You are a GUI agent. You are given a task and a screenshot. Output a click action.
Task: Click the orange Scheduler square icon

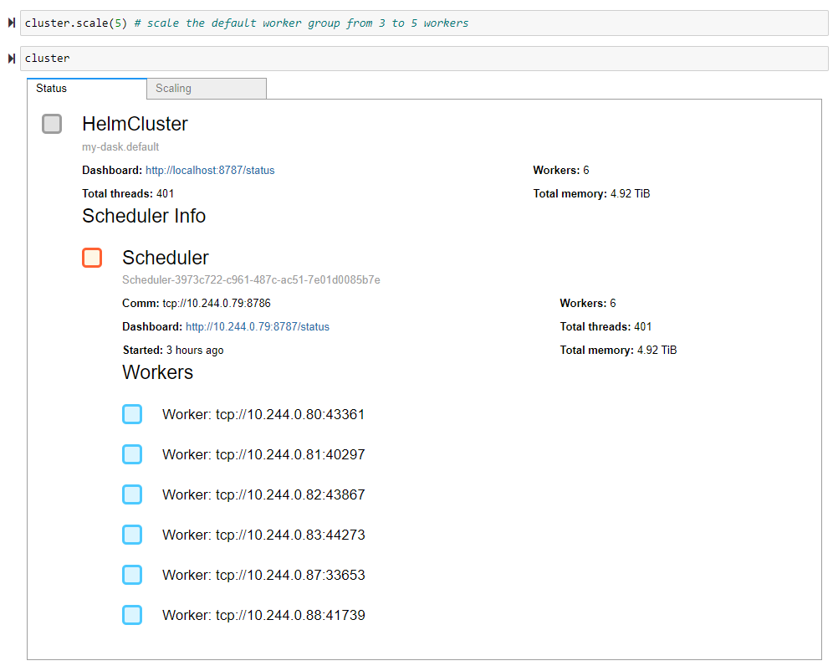click(x=92, y=258)
